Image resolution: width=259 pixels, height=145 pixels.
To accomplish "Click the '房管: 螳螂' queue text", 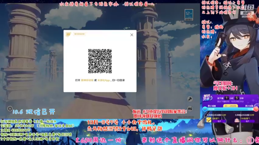I will 212,27.
